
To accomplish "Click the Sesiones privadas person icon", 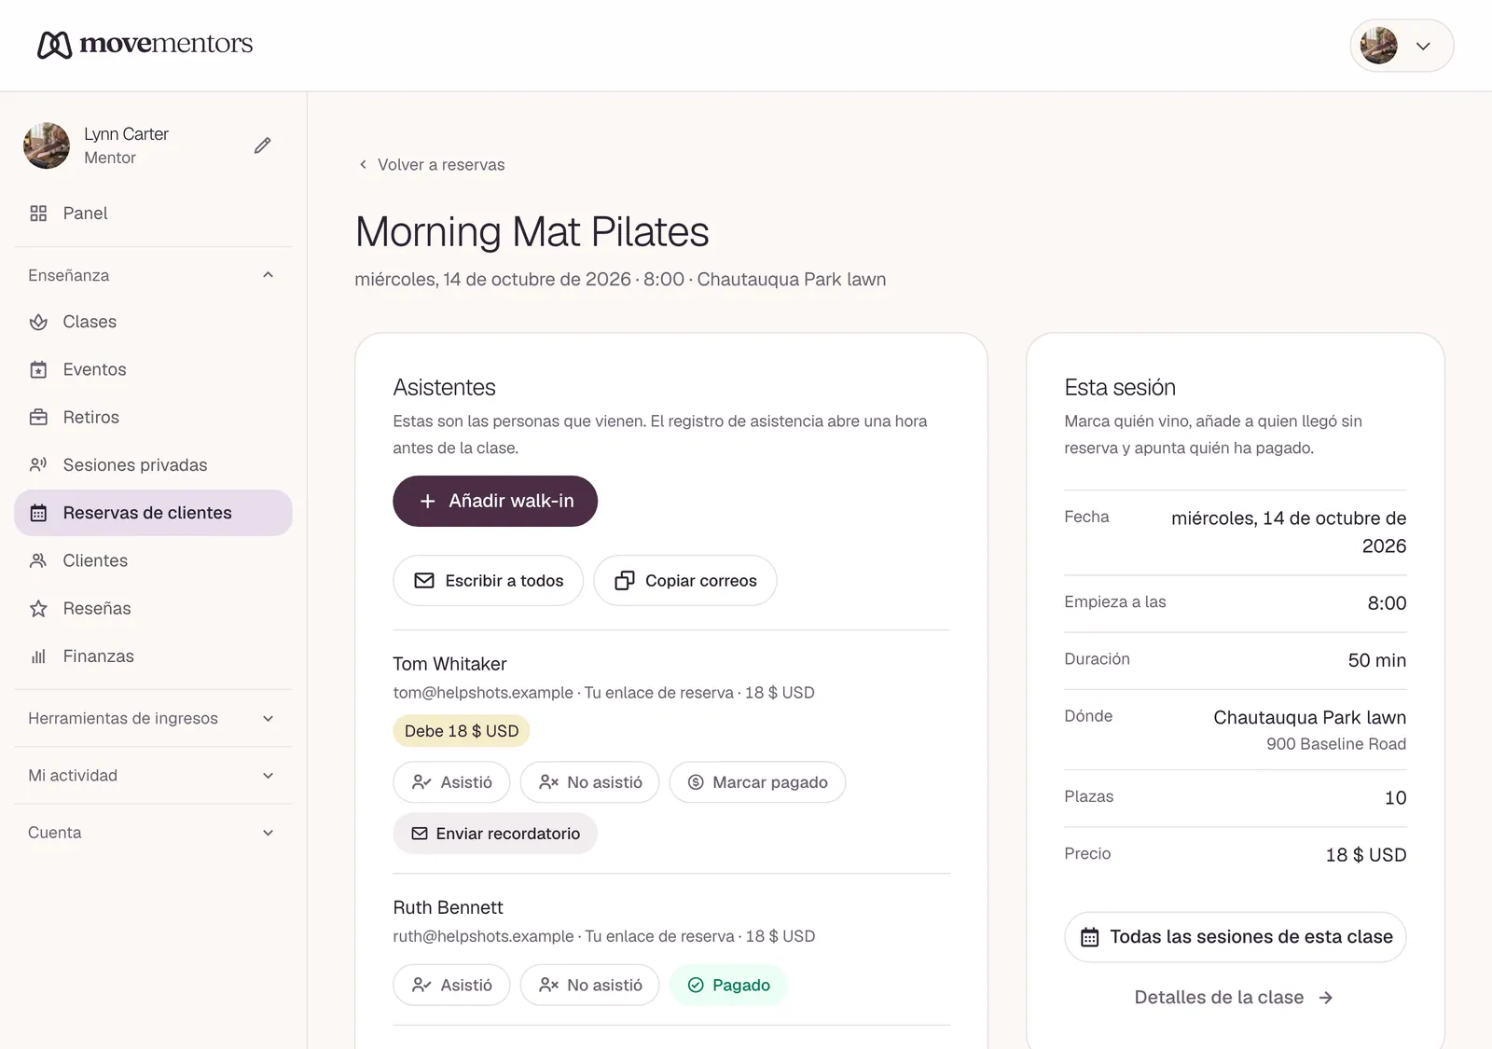I will [38, 464].
